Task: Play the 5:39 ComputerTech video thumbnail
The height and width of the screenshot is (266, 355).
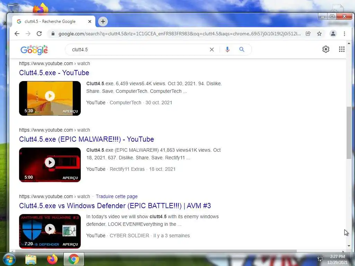Action: coord(50,98)
